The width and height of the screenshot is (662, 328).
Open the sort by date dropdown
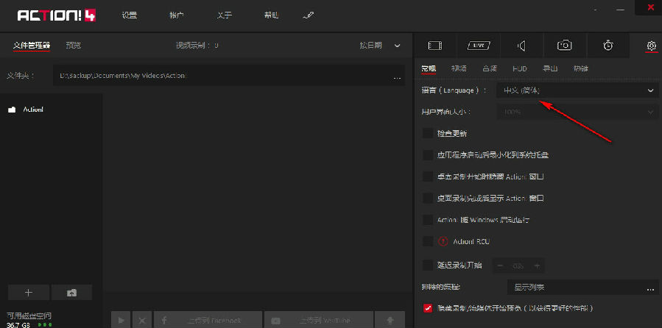(x=379, y=45)
